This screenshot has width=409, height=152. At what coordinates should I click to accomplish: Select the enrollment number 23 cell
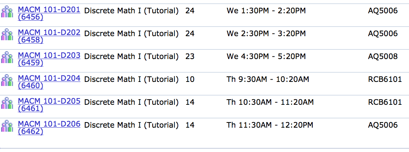(x=190, y=57)
